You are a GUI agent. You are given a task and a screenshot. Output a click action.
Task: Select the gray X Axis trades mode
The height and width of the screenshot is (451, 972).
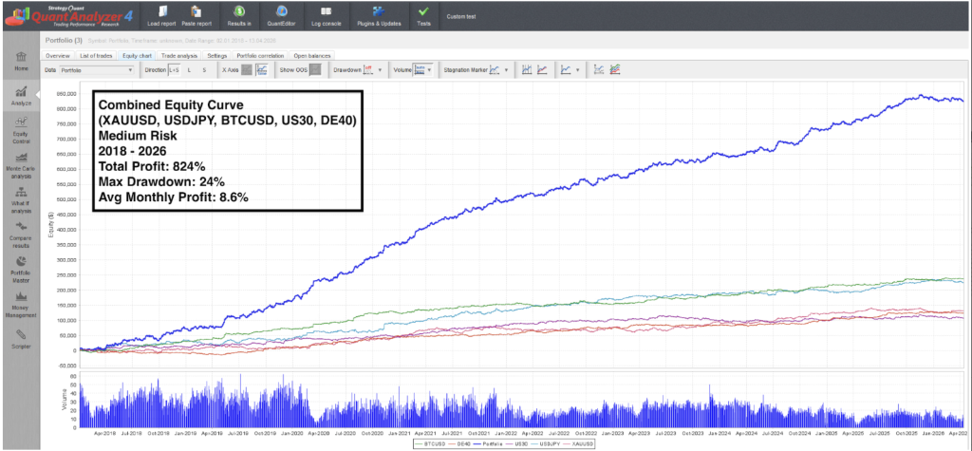[246, 70]
